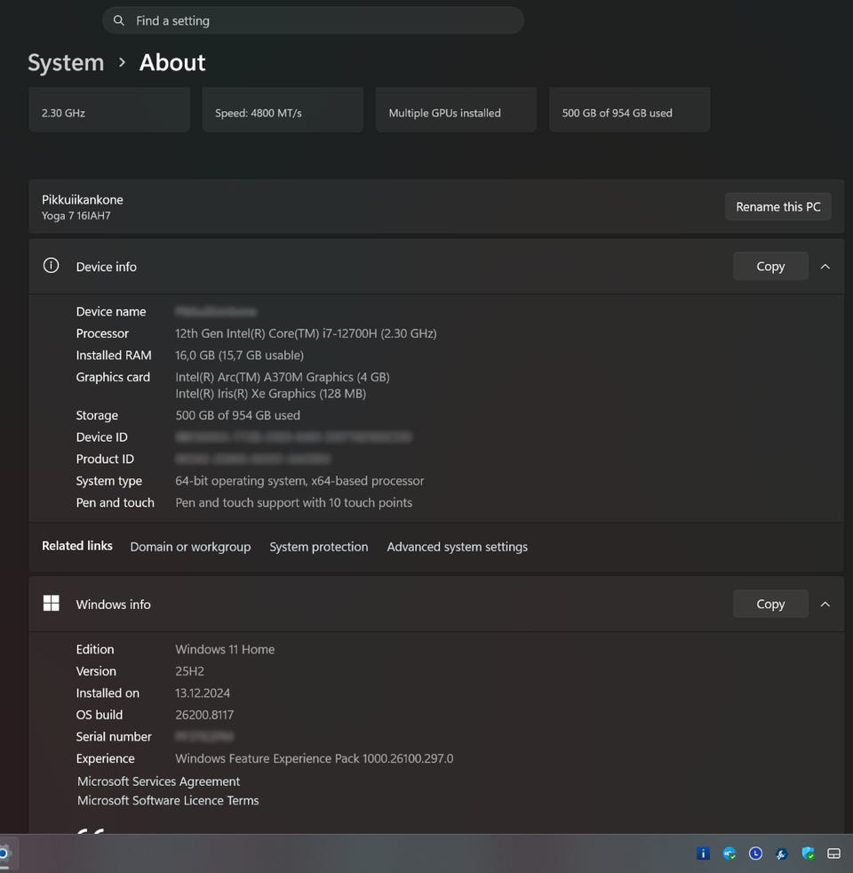Open System protection link
Image resolution: width=853 pixels, height=873 pixels.
[x=318, y=547]
